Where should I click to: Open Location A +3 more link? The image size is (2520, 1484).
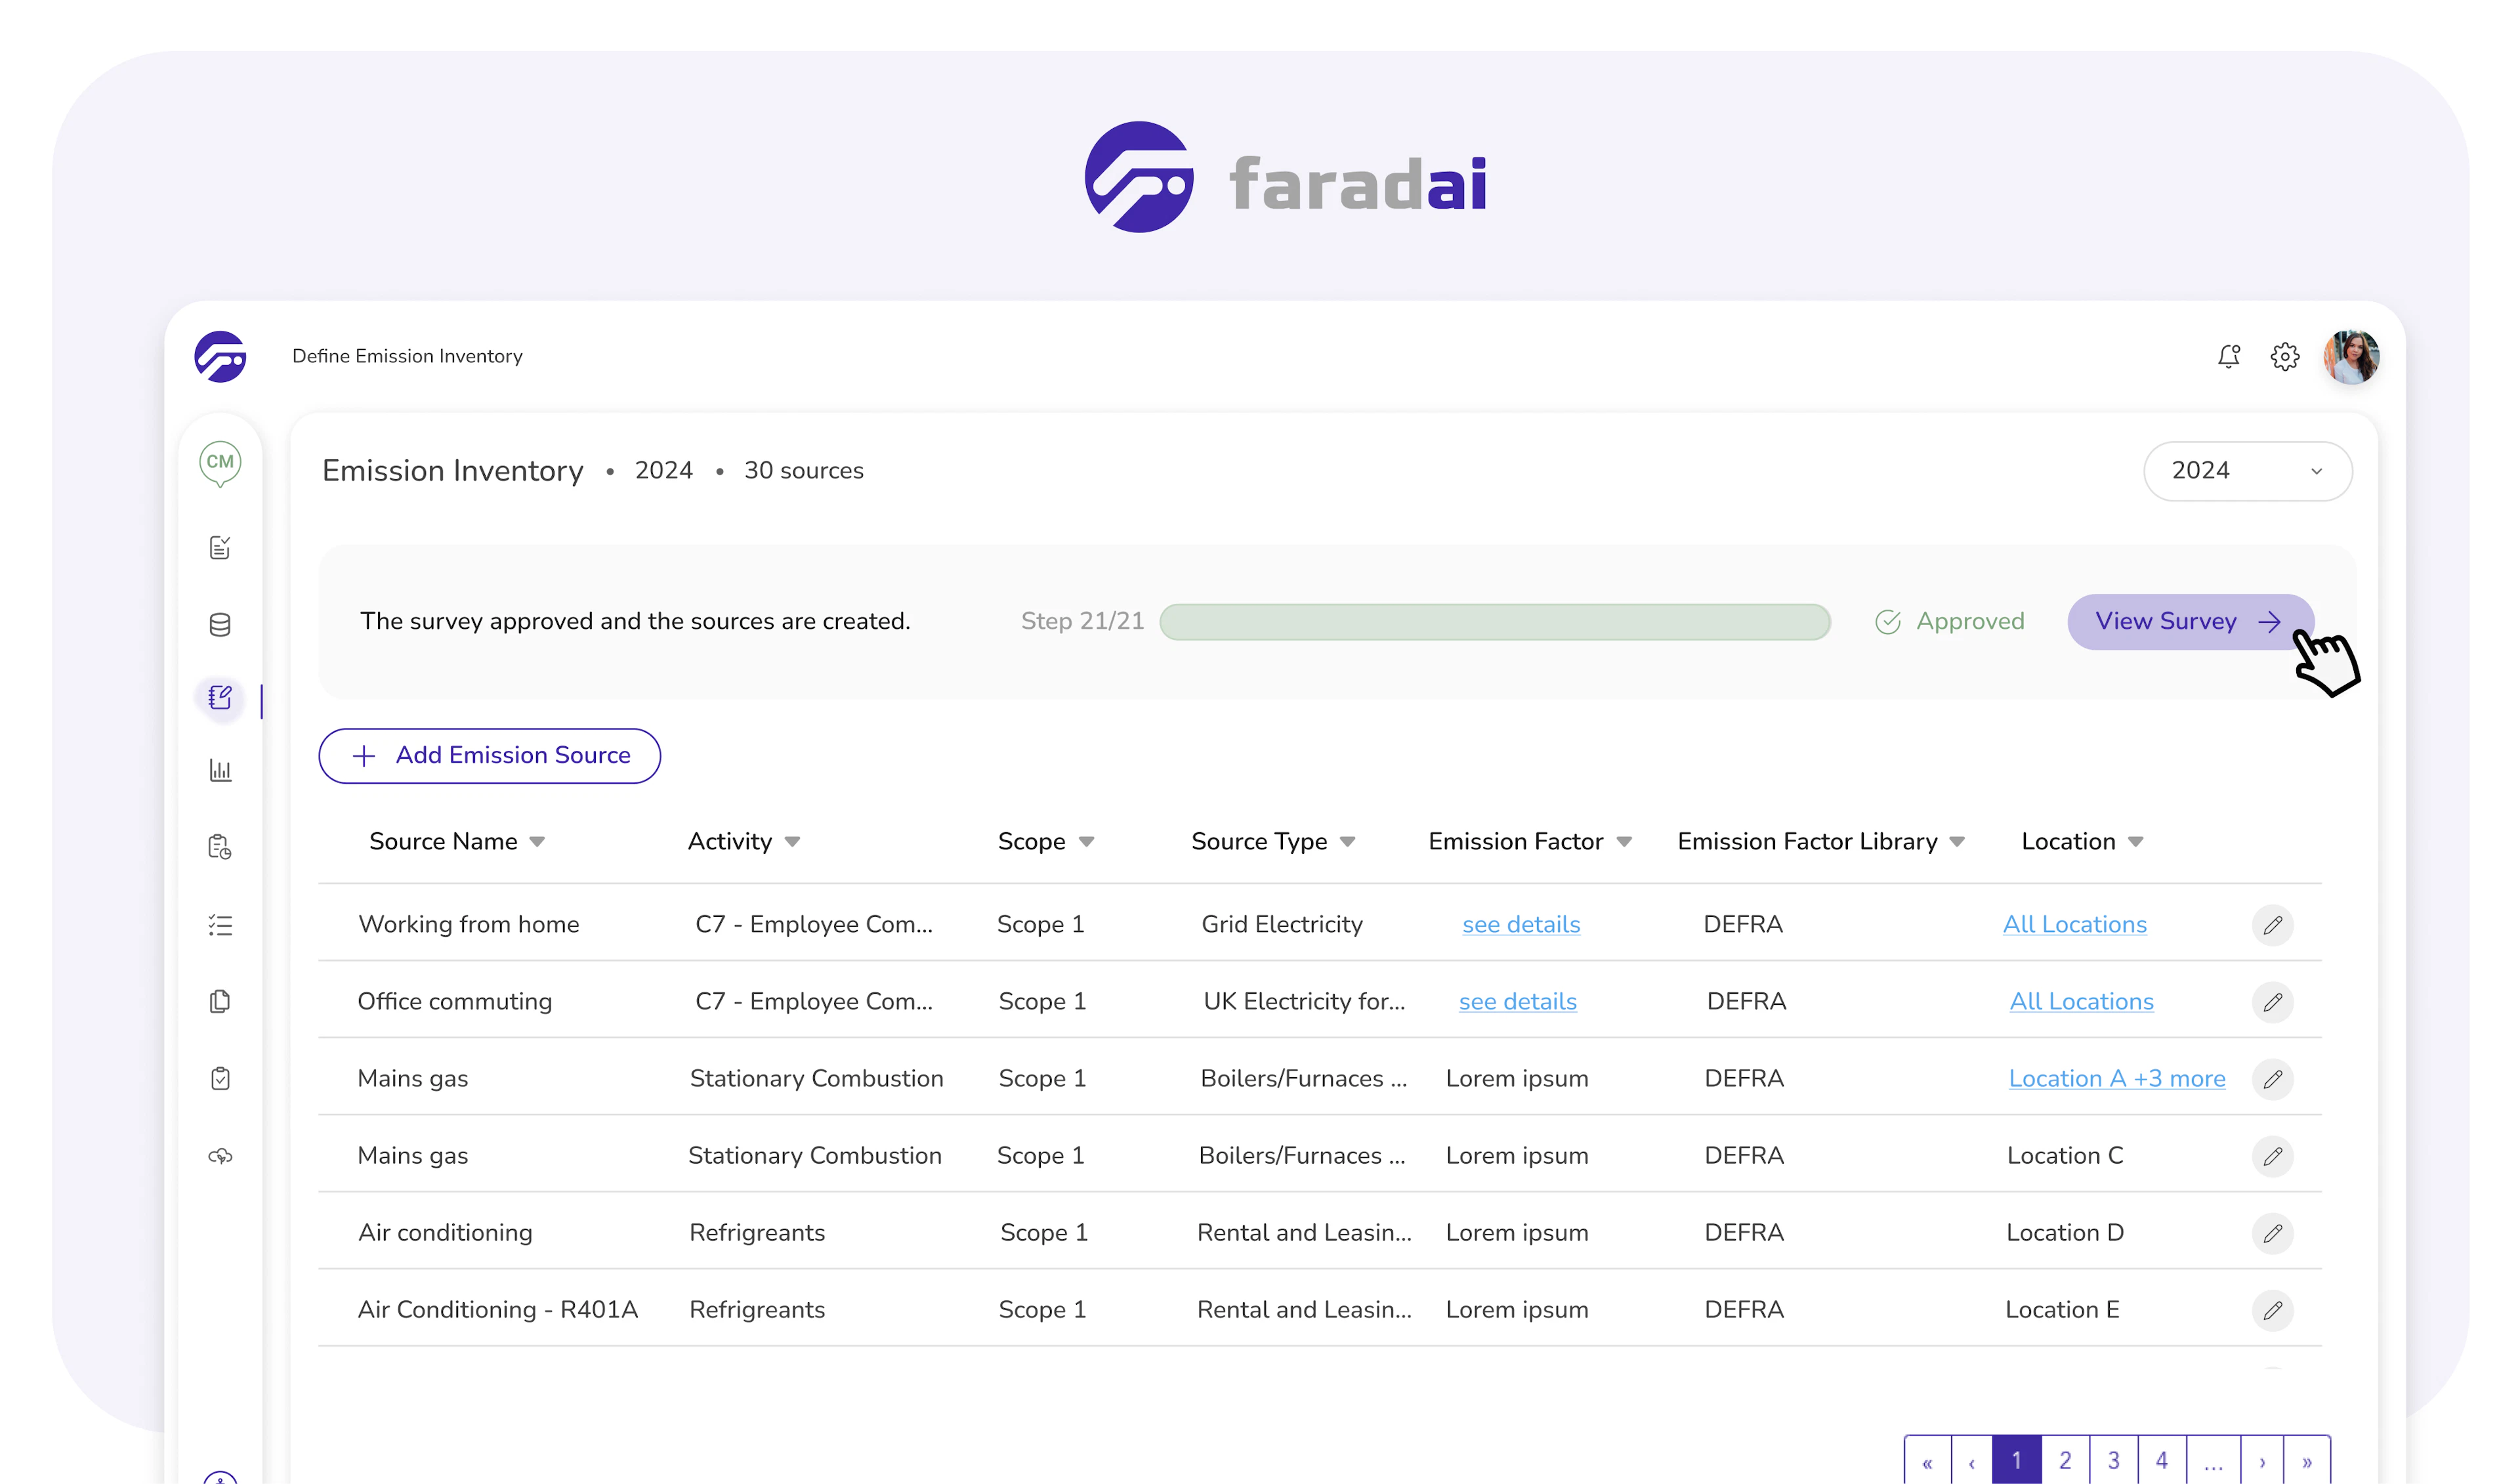coord(2116,1079)
